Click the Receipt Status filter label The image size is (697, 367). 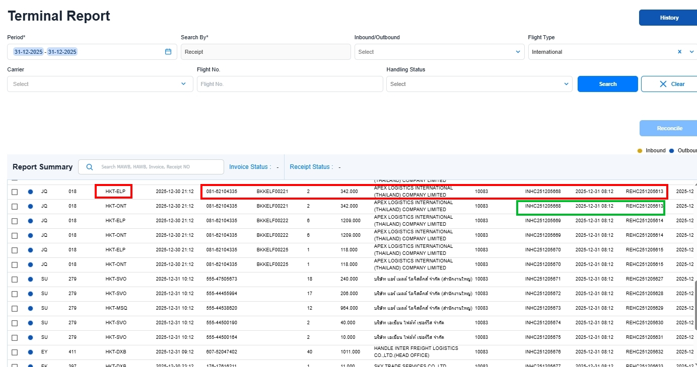(x=311, y=167)
